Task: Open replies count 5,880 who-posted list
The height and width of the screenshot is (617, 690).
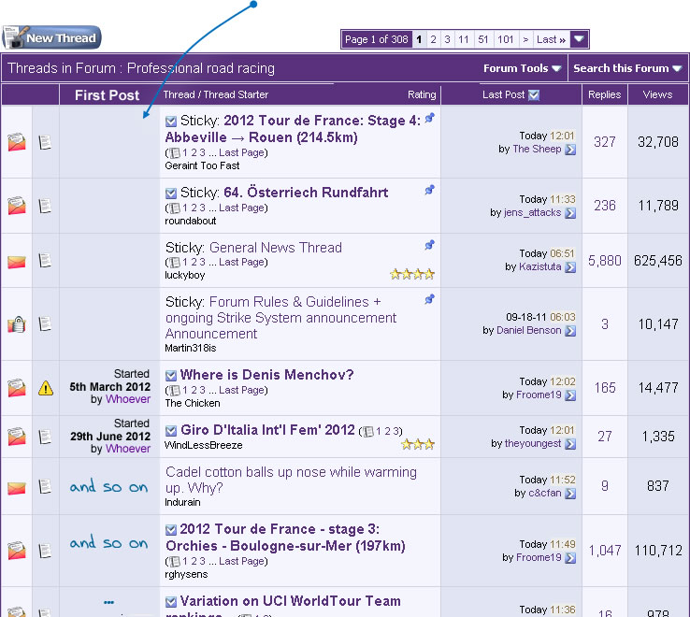Action: click(605, 261)
